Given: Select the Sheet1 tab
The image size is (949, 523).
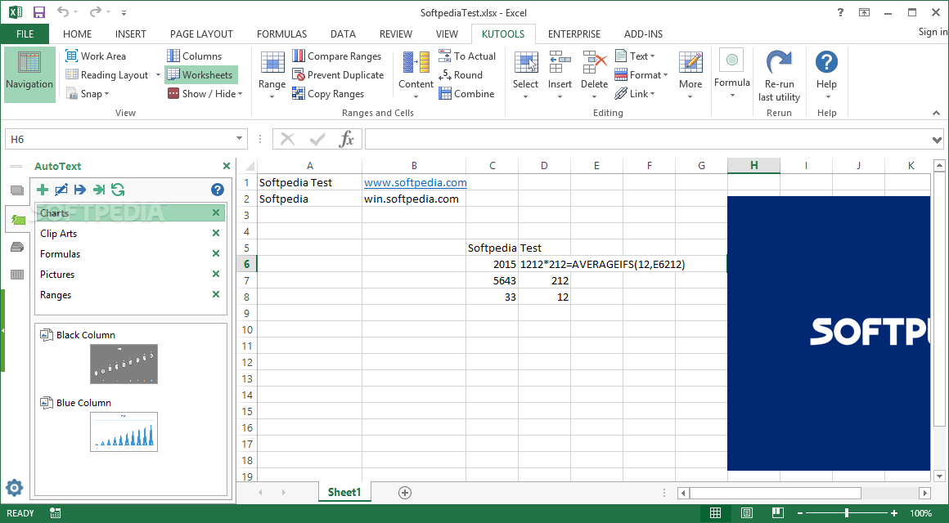Looking at the screenshot, I should [x=344, y=492].
